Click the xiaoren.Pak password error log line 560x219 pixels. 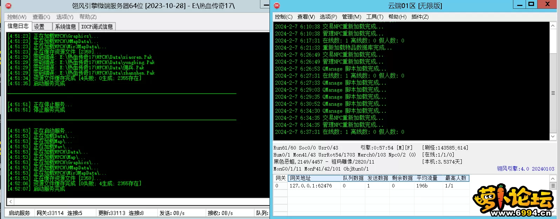(x=80, y=57)
